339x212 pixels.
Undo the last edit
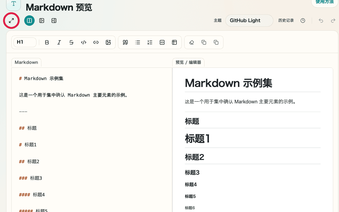coord(321,21)
